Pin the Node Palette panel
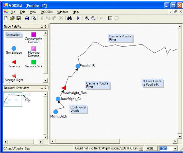 [x=45, y=26]
